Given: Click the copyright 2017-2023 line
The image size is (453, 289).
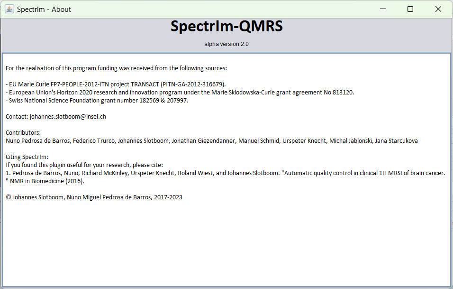Looking at the screenshot, I should pyautogui.click(x=94, y=197).
